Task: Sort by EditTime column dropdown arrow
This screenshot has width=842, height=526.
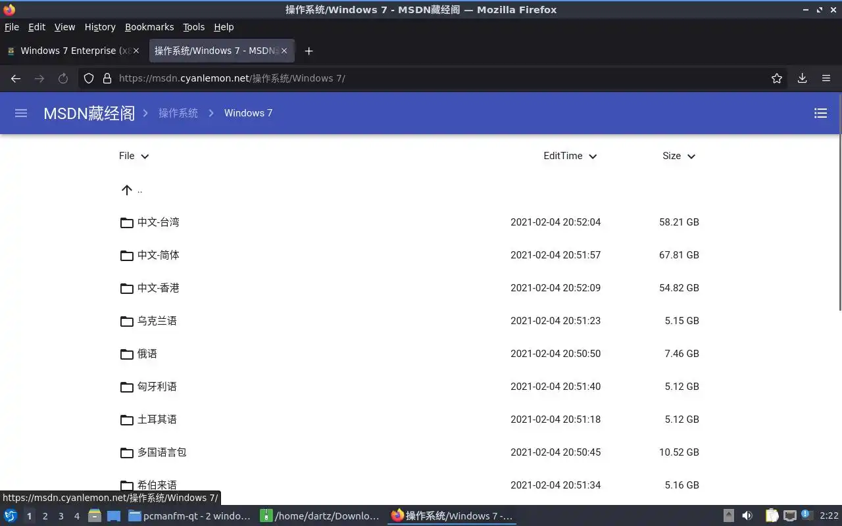Action: 593,156
